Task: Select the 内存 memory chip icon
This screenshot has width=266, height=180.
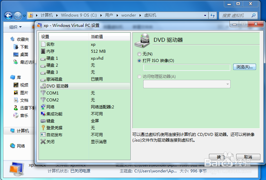Action: pyautogui.click(x=43, y=51)
